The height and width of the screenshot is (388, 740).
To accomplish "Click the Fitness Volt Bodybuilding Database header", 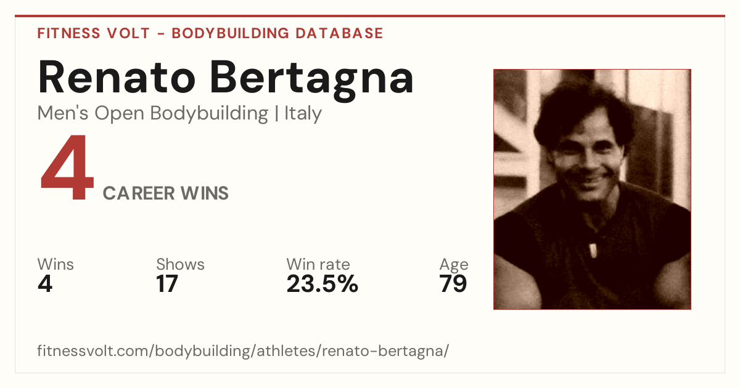I will point(210,33).
